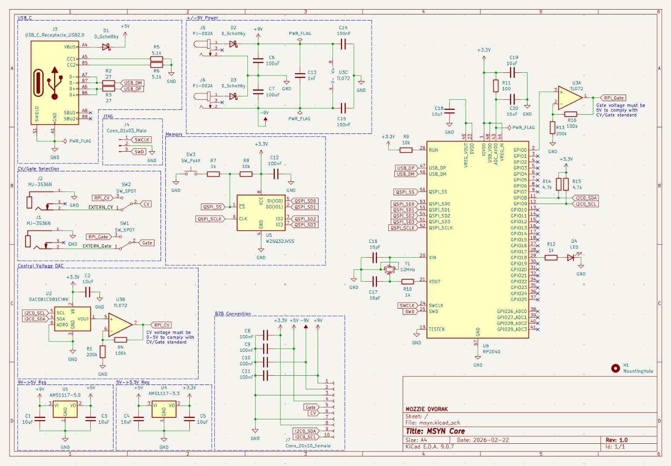The image size is (671, 466).
Task: Click capacitor C8 100nF in B2B block
Action: 265,335
